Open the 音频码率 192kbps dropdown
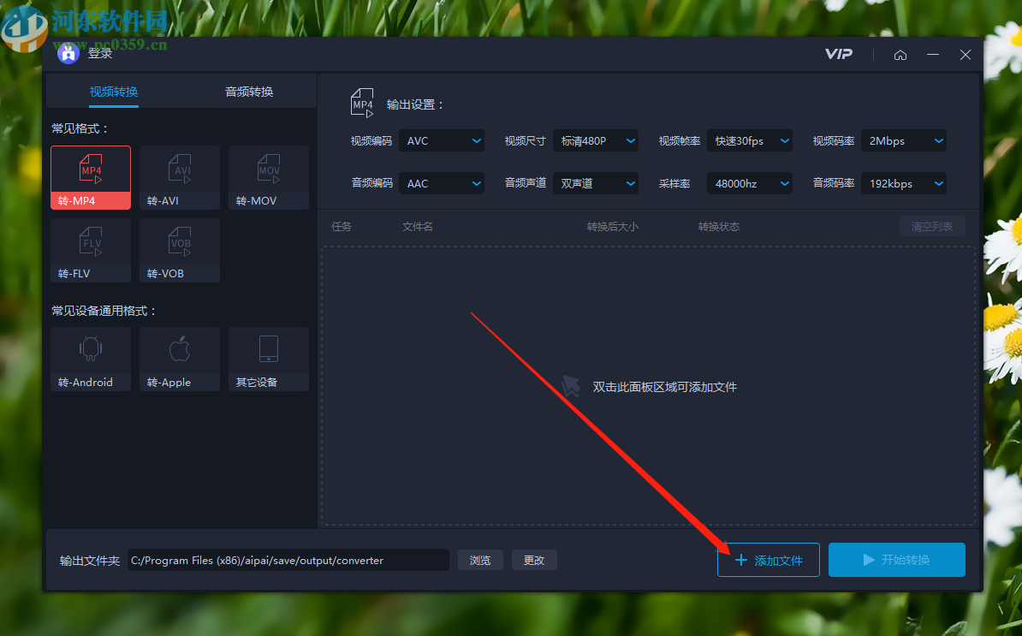This screenshot has width=1022, height=636. pyautogui.click(x=903, y=184)
